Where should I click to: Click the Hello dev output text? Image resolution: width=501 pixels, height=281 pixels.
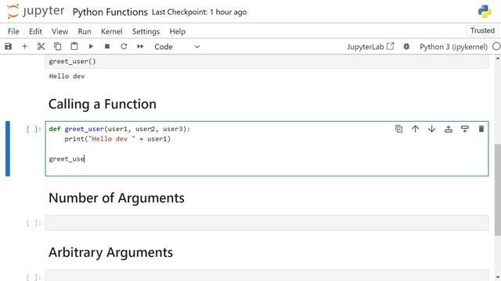tap(67, 76)
